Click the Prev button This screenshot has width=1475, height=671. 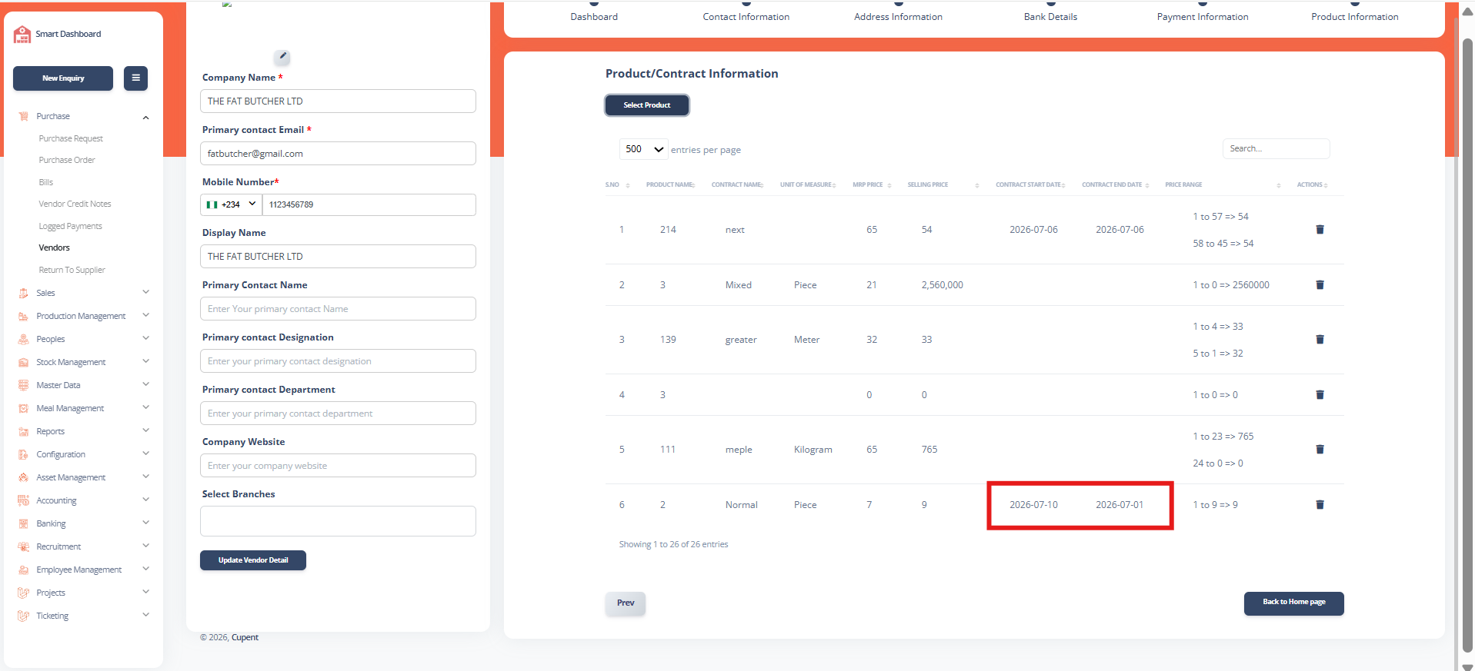(626, 603)
